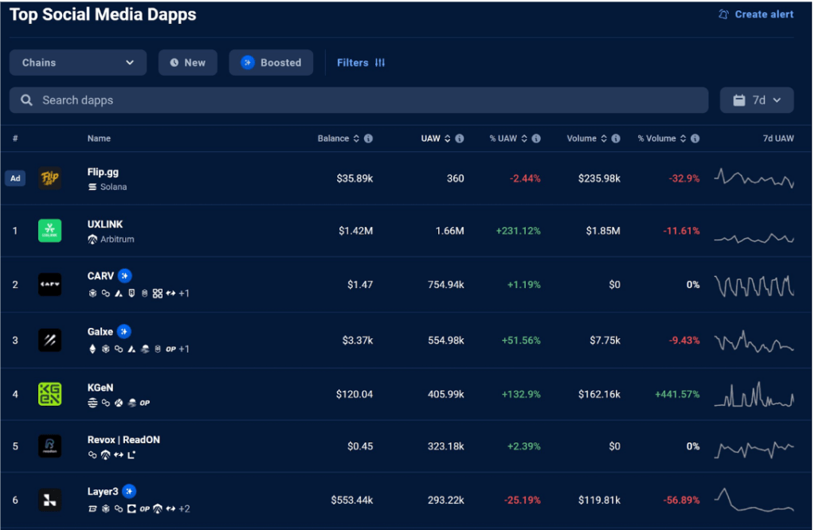815x530 pixels.
Task: Click % UAW column info icon
Action: coord(536,138)
